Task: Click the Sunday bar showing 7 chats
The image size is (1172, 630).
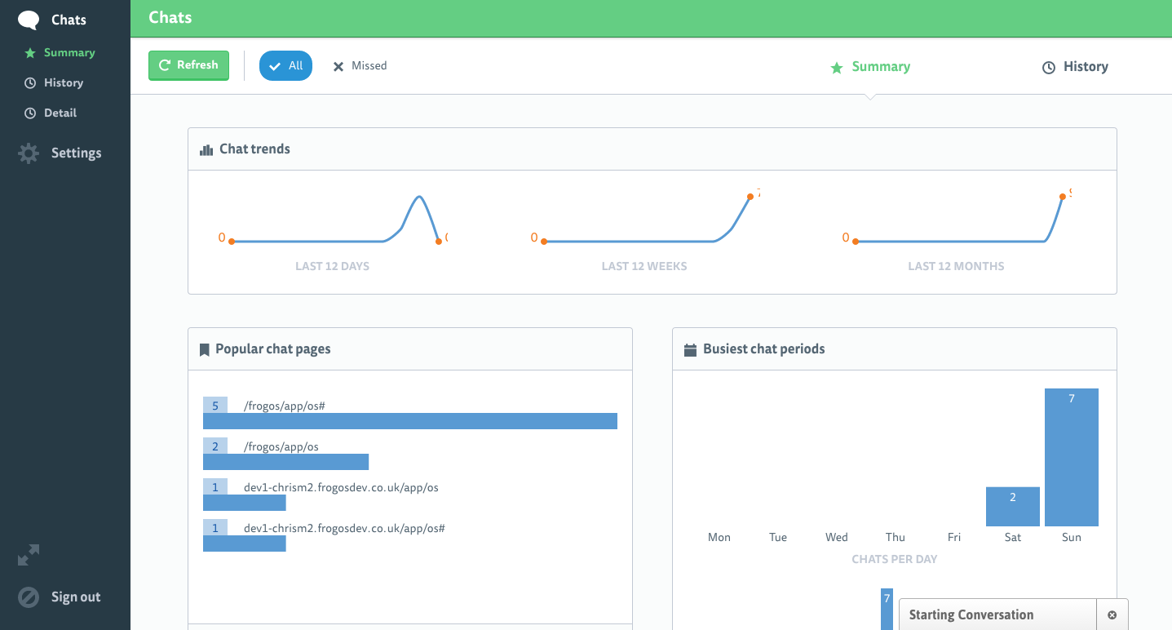Action: point(1072,457)
